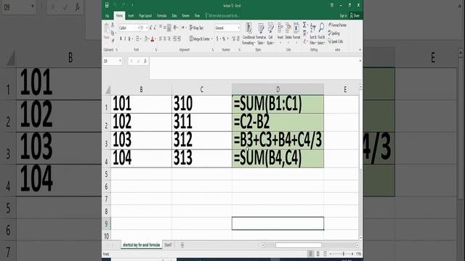Toggle Underline formatting

pyautogui.click(x=129, y=38)
